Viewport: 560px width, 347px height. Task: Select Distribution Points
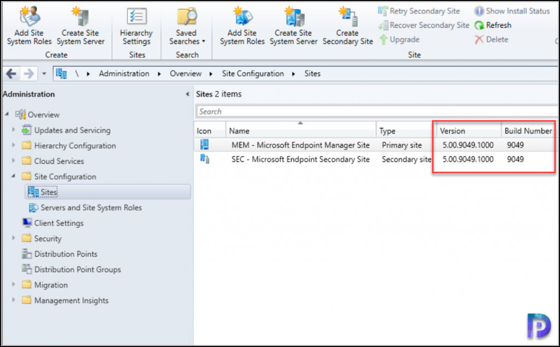pos(59,254)
